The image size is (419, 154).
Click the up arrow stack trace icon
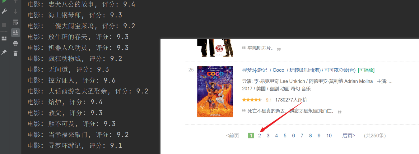point(16,2)
